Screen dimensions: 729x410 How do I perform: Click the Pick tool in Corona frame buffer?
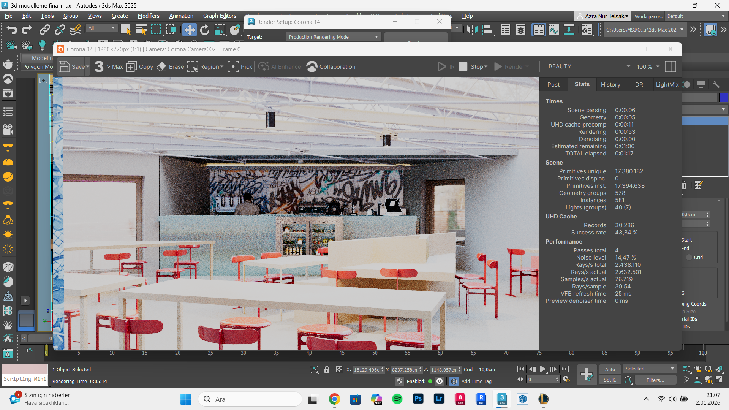(240, 66)
